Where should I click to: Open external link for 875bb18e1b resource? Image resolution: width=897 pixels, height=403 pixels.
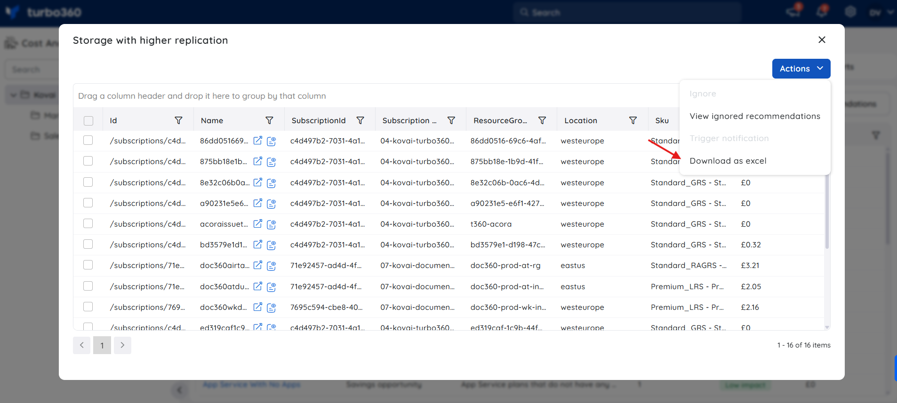(257, 161)
